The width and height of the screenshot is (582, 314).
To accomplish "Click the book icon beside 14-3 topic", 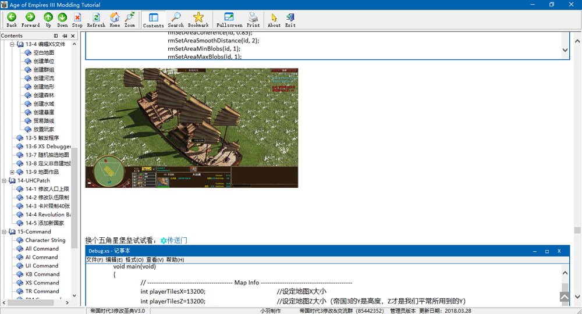I will 20,206.
